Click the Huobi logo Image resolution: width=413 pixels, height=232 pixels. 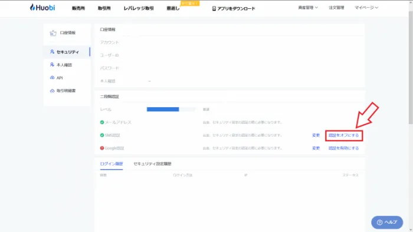42,7
